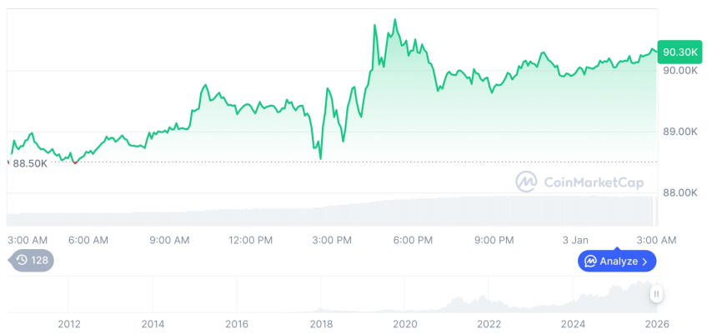
Task: Select 2020 on the history timeline
Action: (404, 323)
